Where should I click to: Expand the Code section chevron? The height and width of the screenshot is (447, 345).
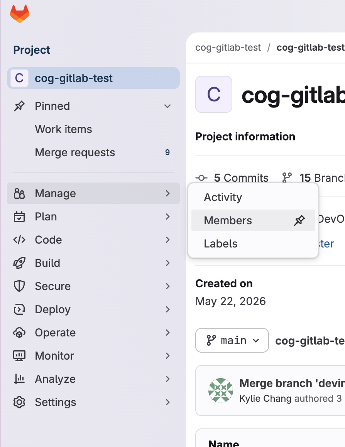tap(167, 240)
